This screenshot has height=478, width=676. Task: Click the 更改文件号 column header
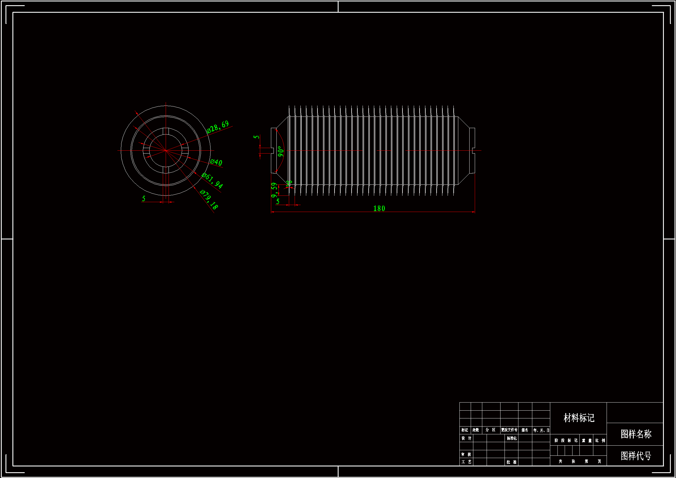click(x=509, y=430)
